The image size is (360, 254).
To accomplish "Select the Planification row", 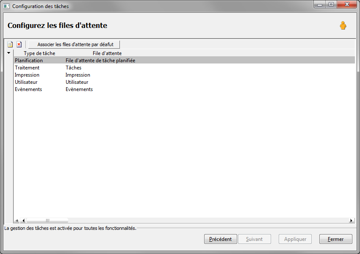I will pos(184,61).
